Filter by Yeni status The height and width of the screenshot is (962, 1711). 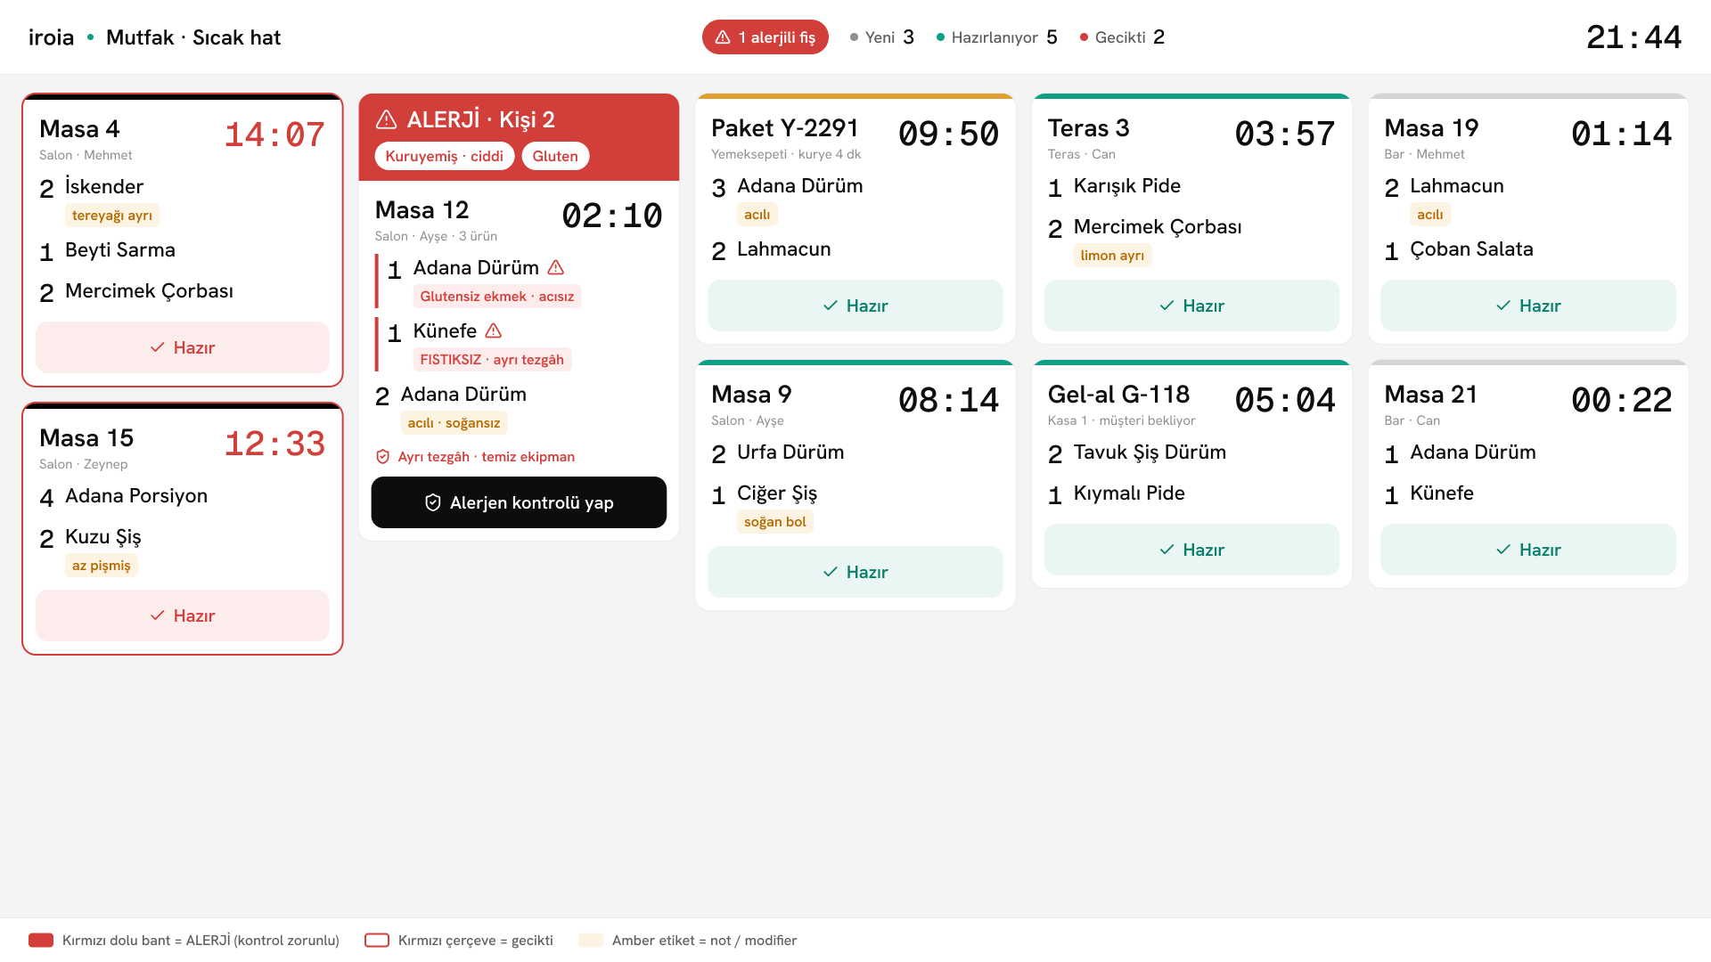882,37
